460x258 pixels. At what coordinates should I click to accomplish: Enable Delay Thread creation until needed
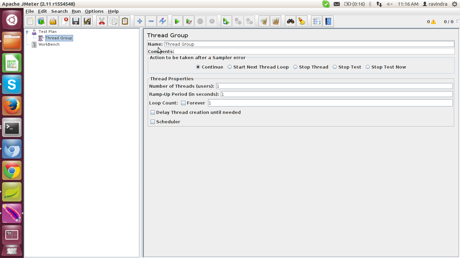point(153,113)
